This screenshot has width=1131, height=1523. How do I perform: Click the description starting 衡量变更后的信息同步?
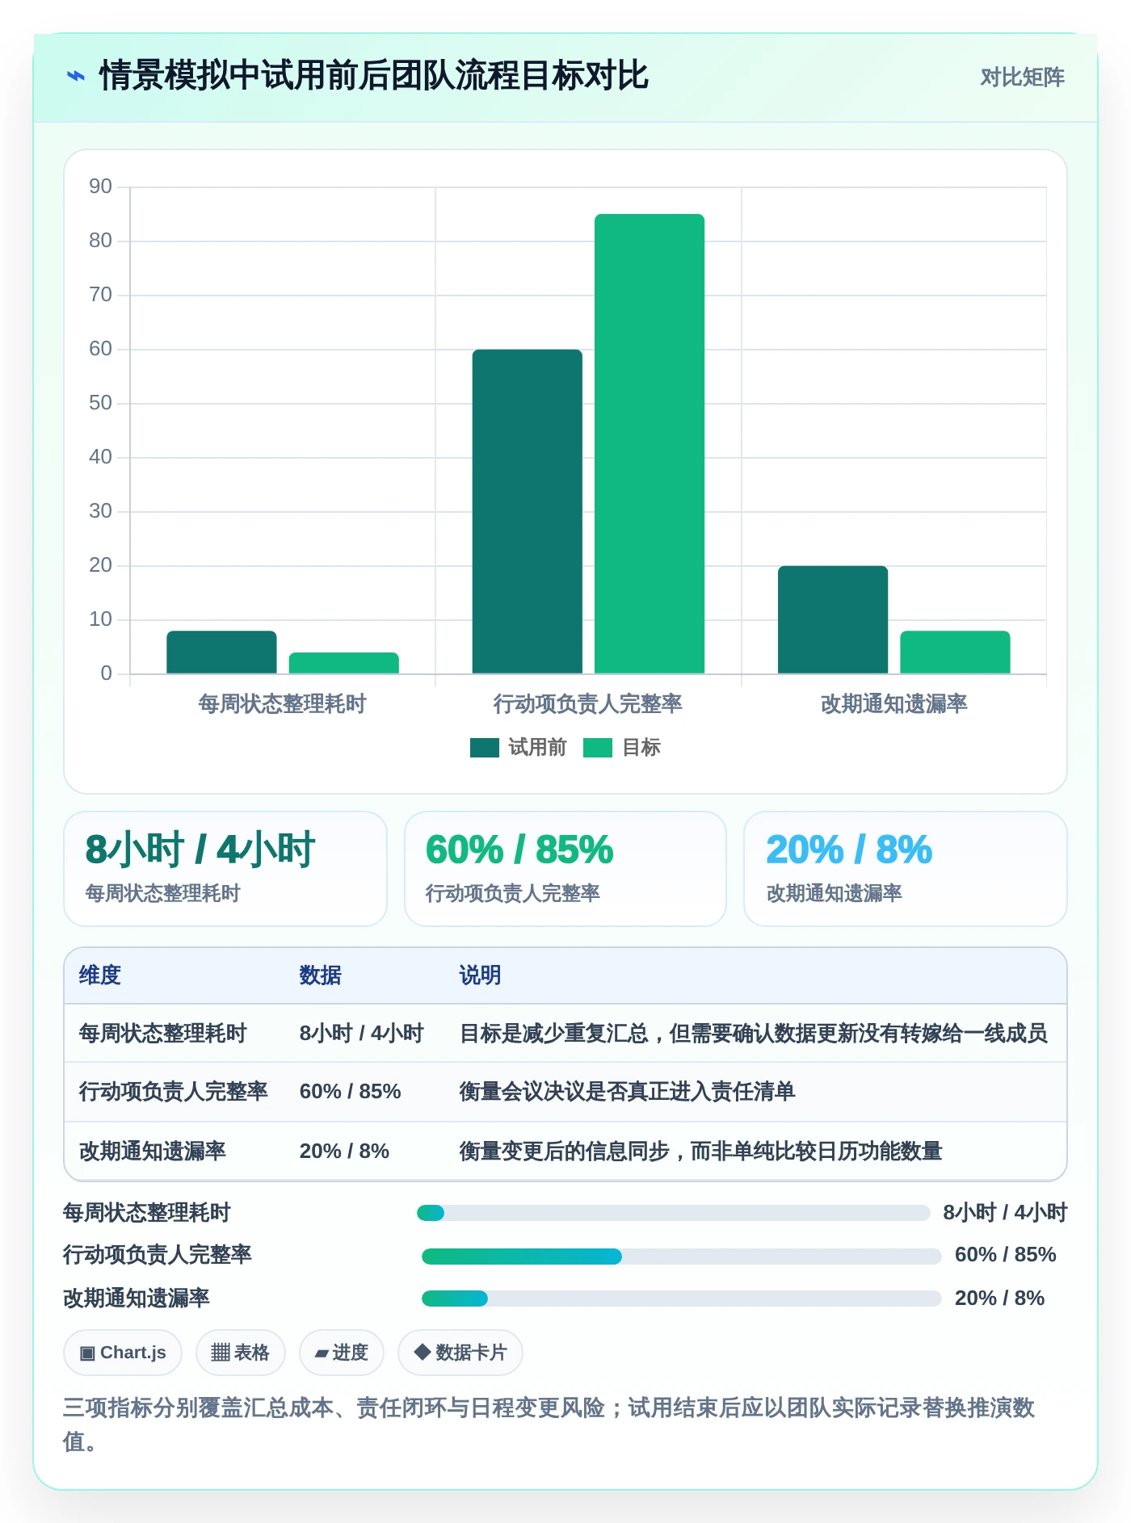700,1152
